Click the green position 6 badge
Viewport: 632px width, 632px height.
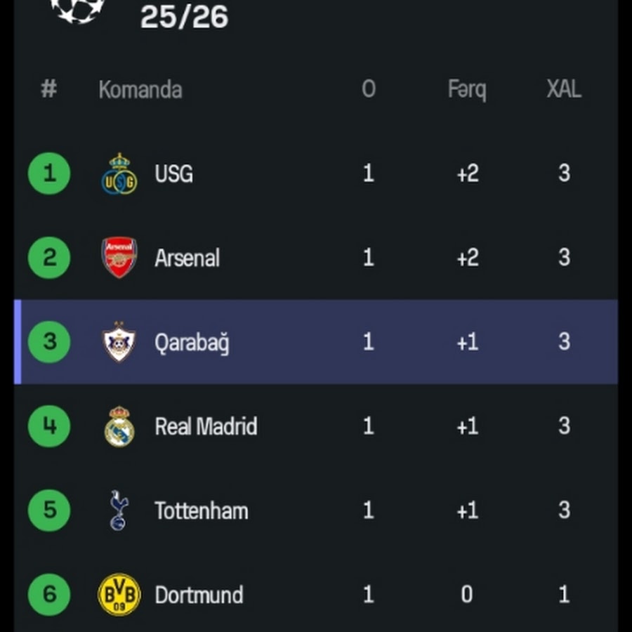[x=49, y=595]
